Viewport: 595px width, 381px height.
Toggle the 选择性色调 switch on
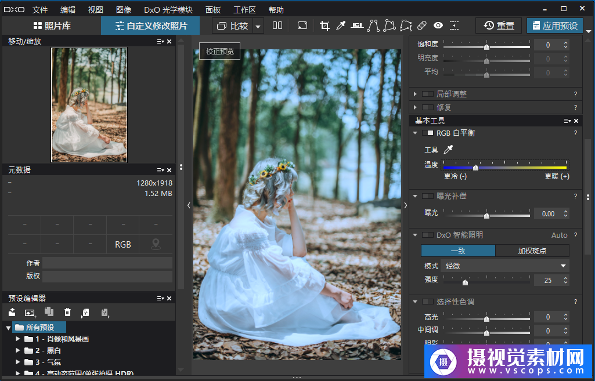point(428,302)
